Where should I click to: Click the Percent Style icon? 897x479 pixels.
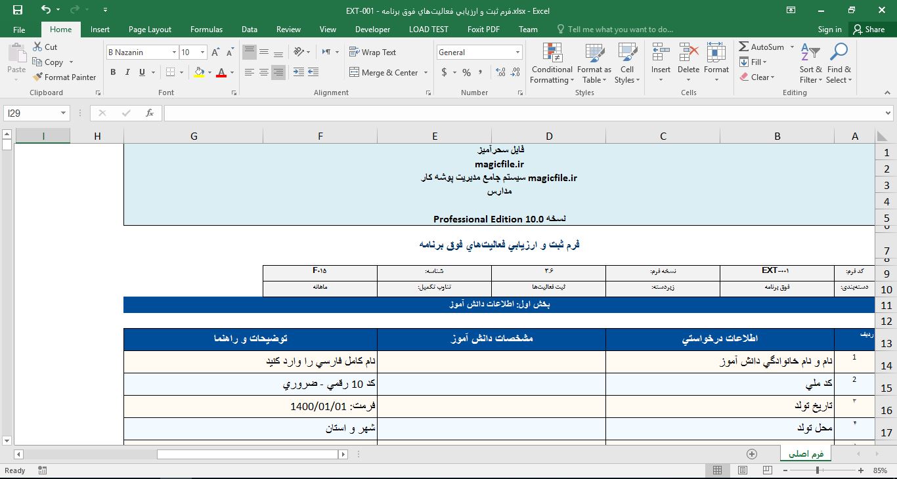pyautogui.click(x=466, y=73)
